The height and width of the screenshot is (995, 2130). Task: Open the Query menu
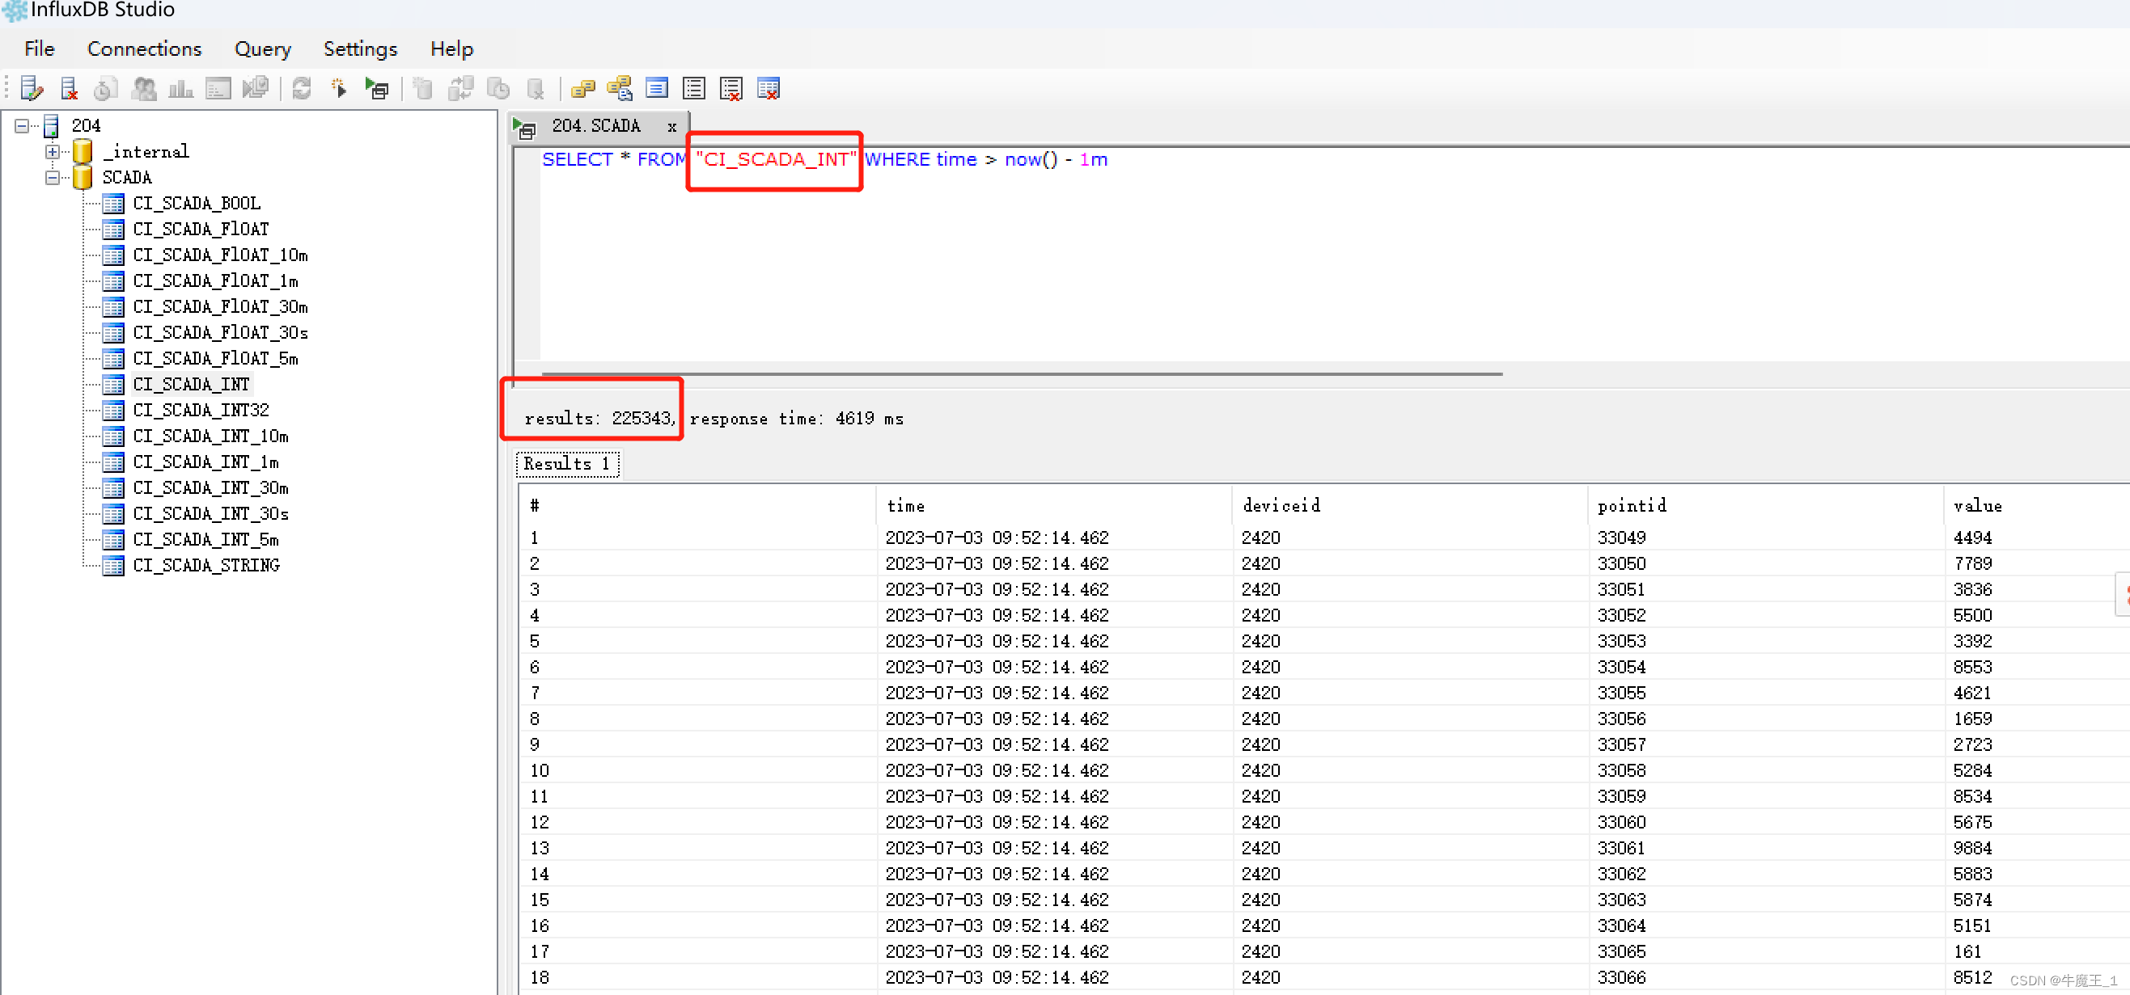point(262,48)
